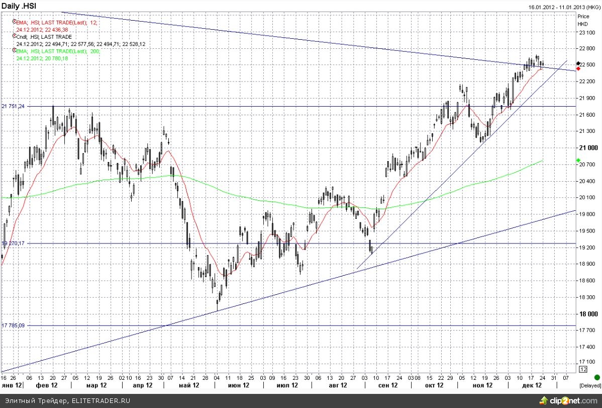Screen dimensions: 602x408
Task: Select the 19 270,17 horizontal support line label
Action: (x=14, y=243)
